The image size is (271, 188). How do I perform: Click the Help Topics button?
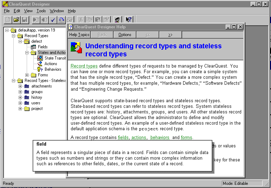[x=79, y=35]
